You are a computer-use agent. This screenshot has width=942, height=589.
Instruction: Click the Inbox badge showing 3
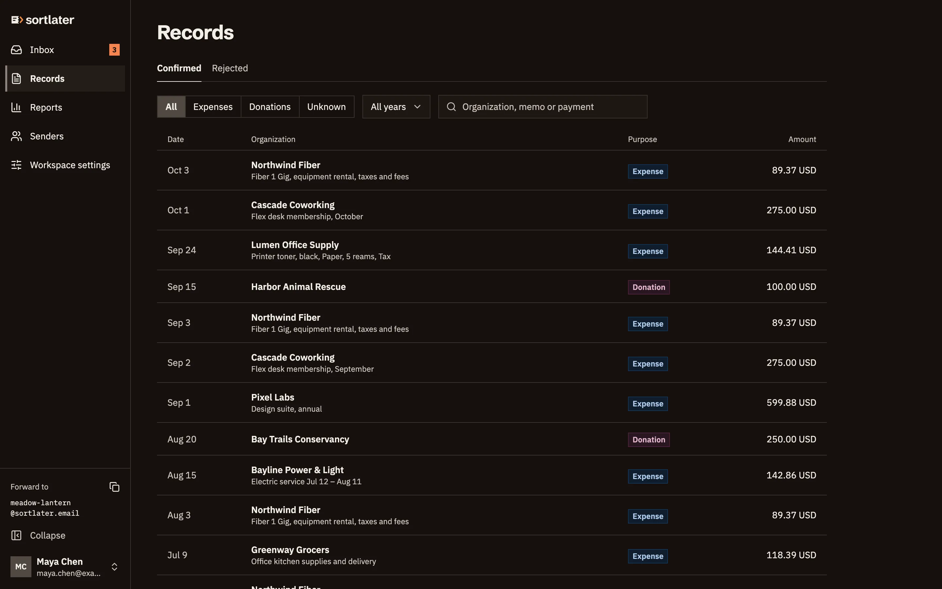(x=114, y=50)
